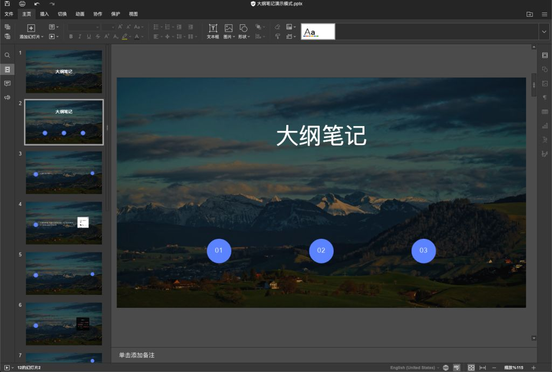This screenshot has width=552, height=372.
Task: Toggle strikethrough formatting
Action: point(98,36)
